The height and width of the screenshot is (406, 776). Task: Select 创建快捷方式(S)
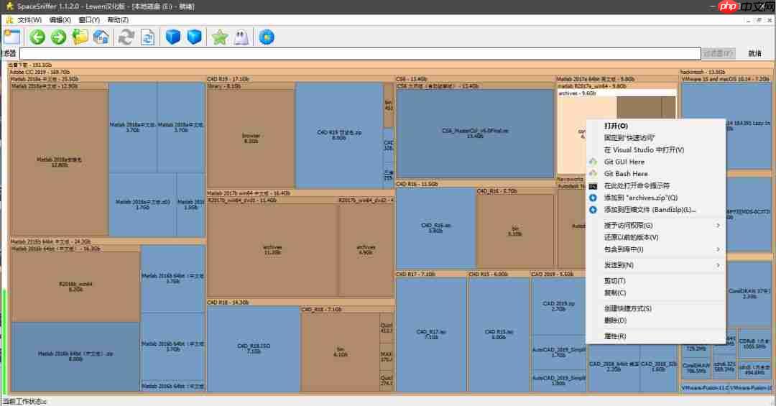click(x=656, y=308)
